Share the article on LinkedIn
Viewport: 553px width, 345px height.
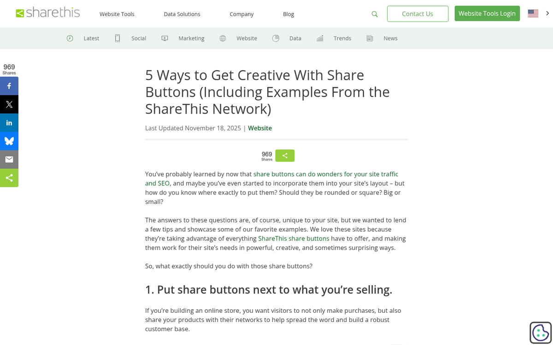[x=9, y=122]
